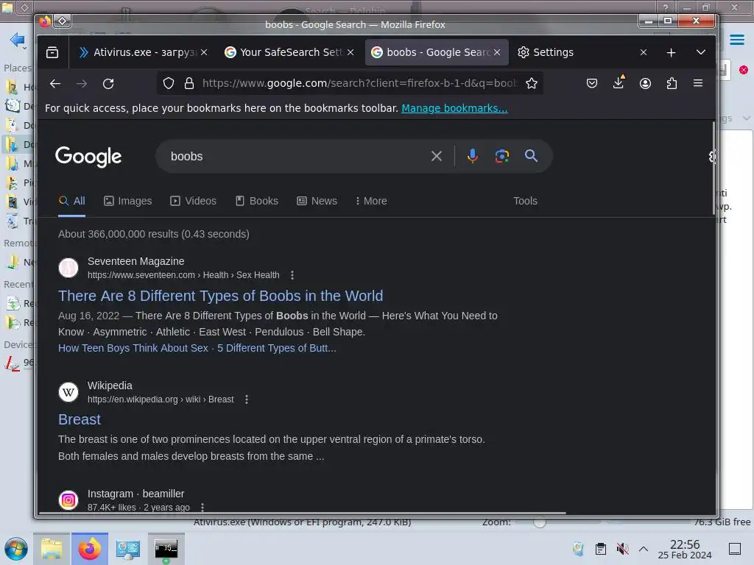The image size is (754, 565).
Task: Open 'There Are 8 Different Types' result
Action: click(x=220, y=296)
